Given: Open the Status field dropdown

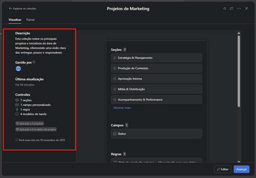Looking at the screenshot, I should coord(115,134).
